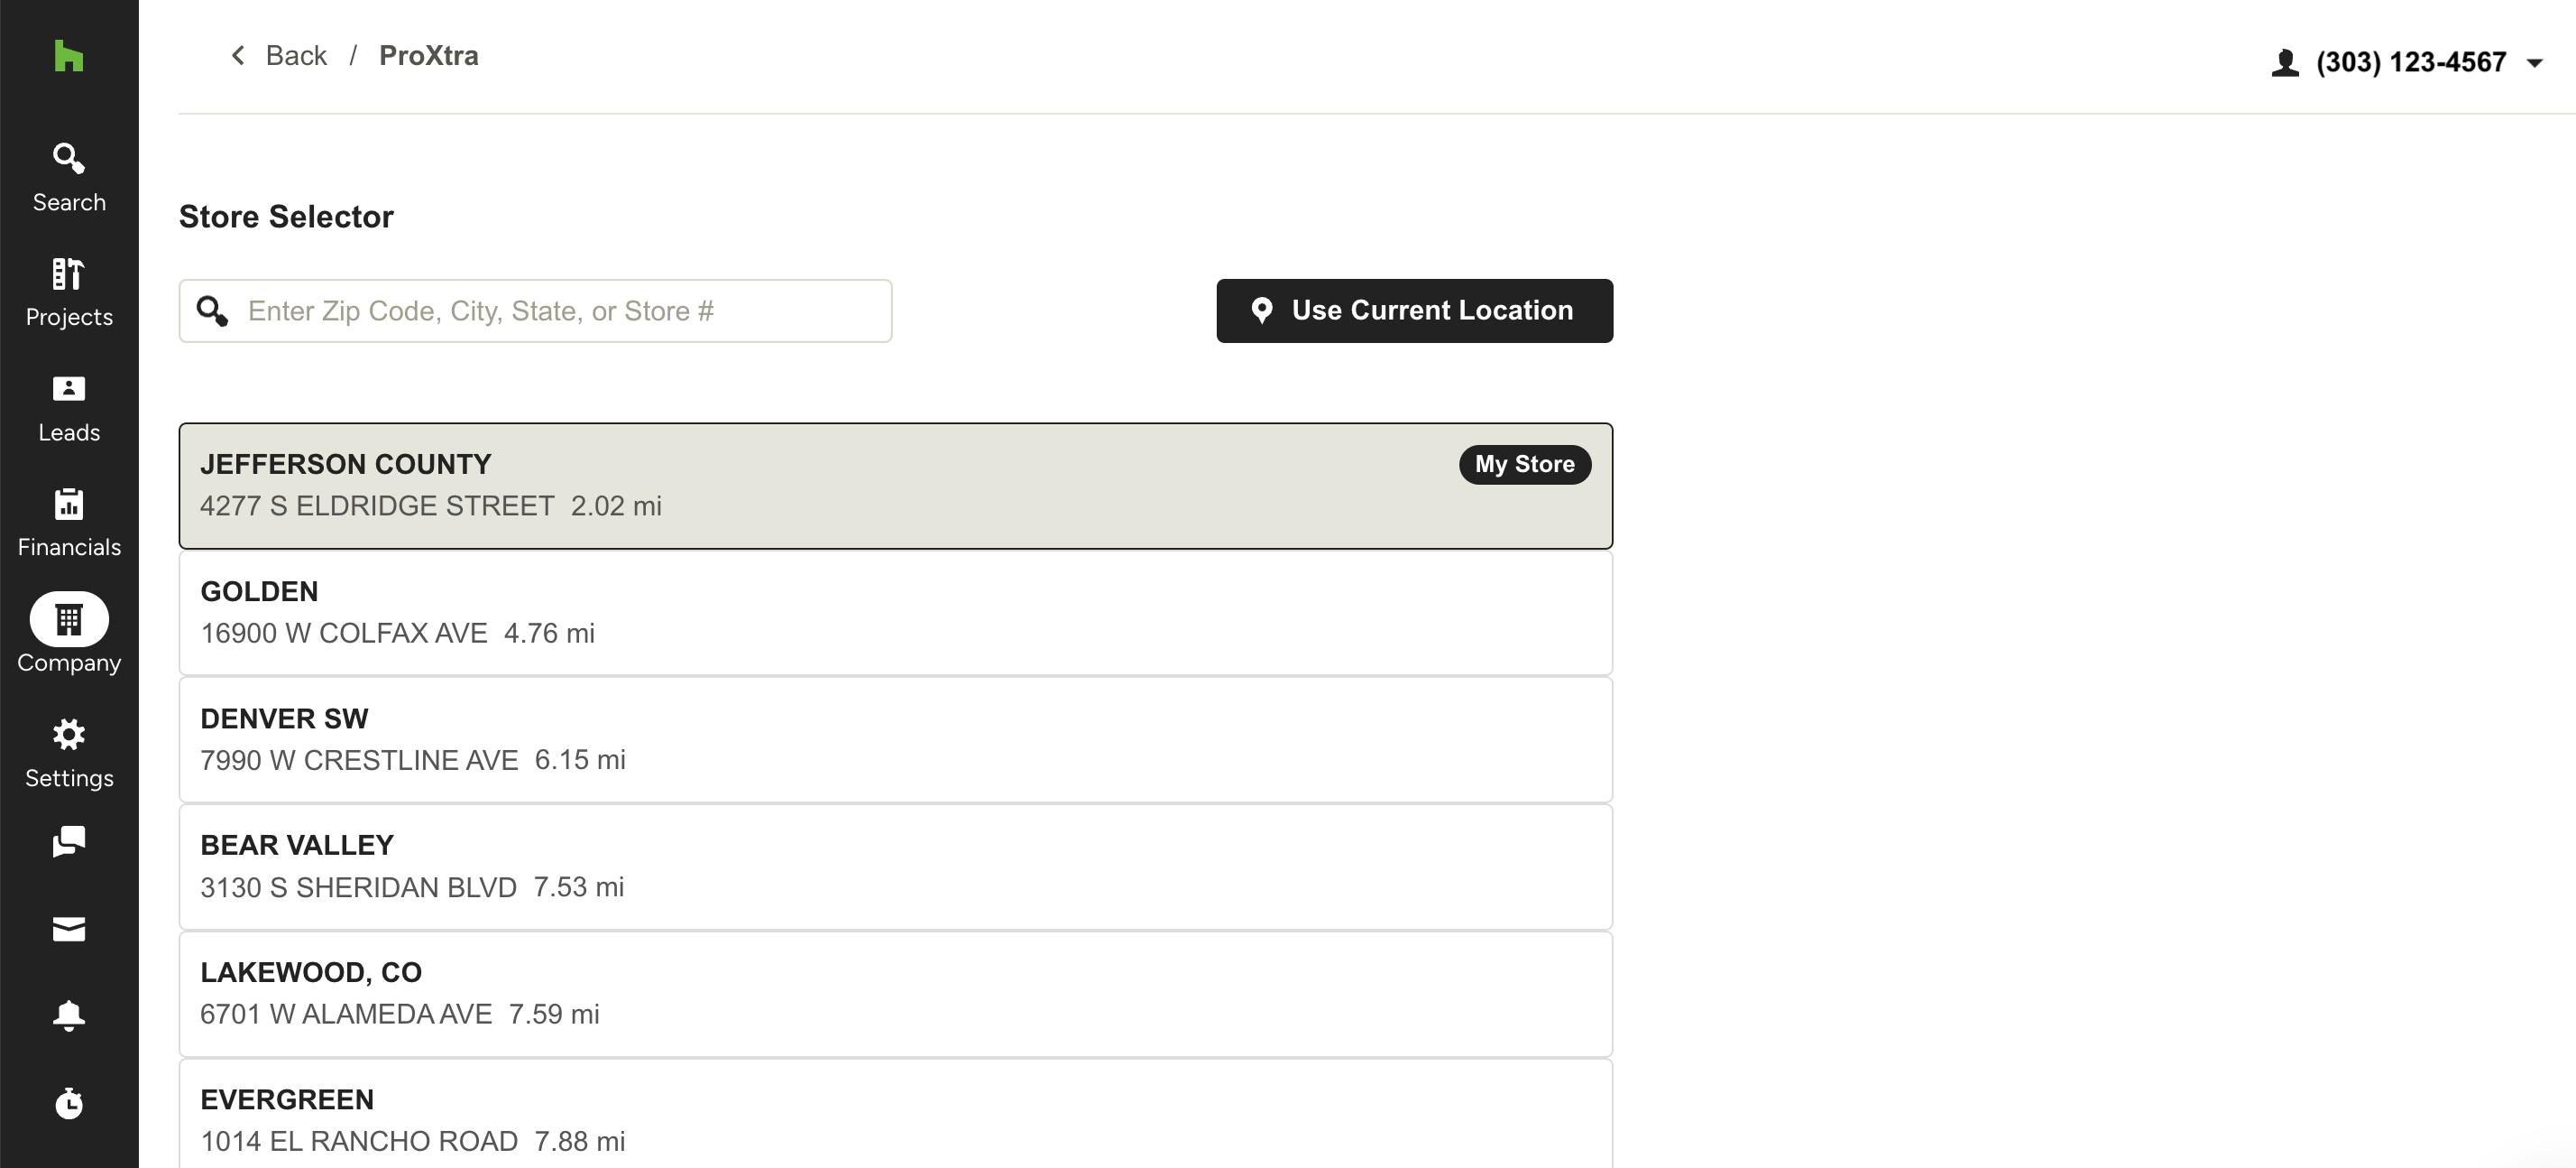Open the chat messages icon
Viewport: 2576px width, 1168px height.
(69, 842)
